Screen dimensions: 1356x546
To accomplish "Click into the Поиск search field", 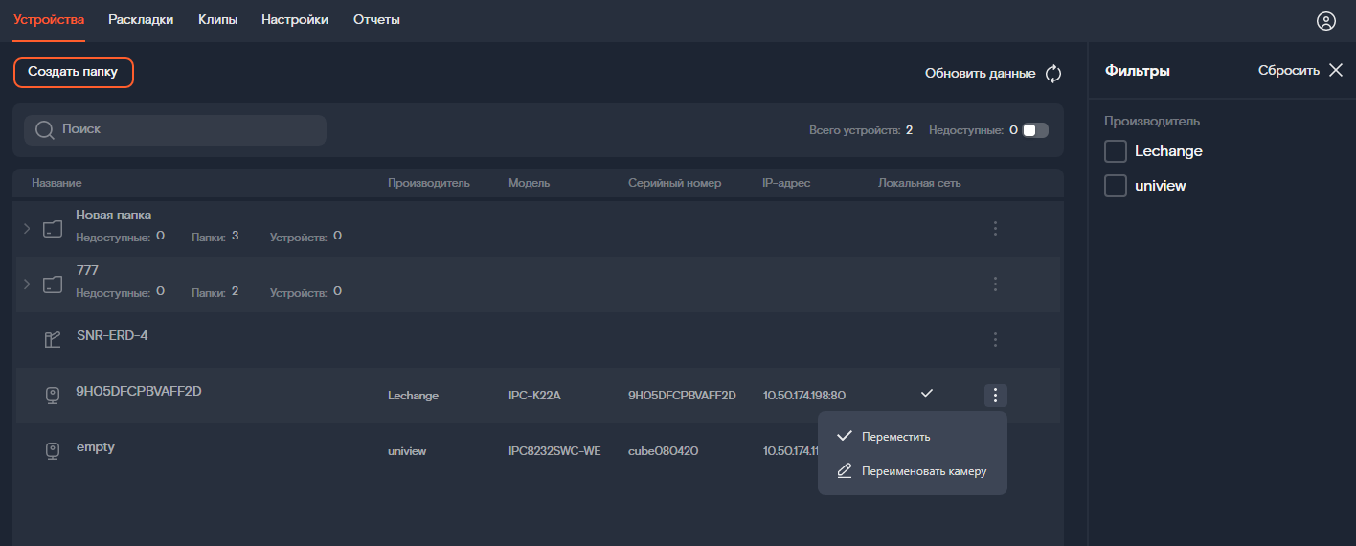I will point(175,130).
